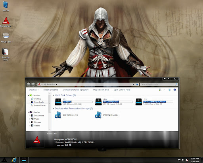The width and height of the screenshot is (203, 163).
Task: Click '14.8 GB free of 20.8 GB' text
Action: point(72,104)
